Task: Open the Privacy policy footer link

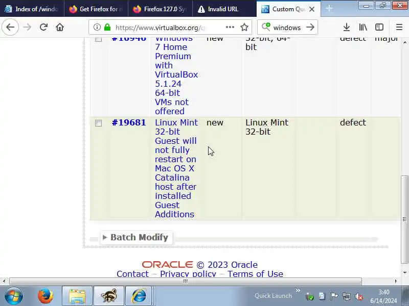Action: [188, 274]
